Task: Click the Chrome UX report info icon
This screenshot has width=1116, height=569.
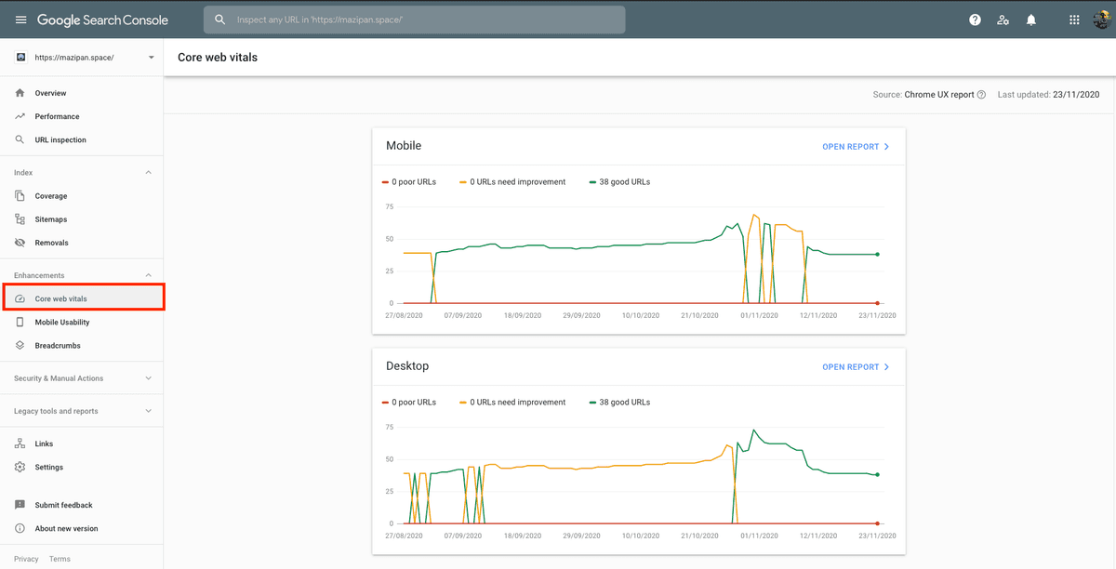Action: (x=981, y=95)
